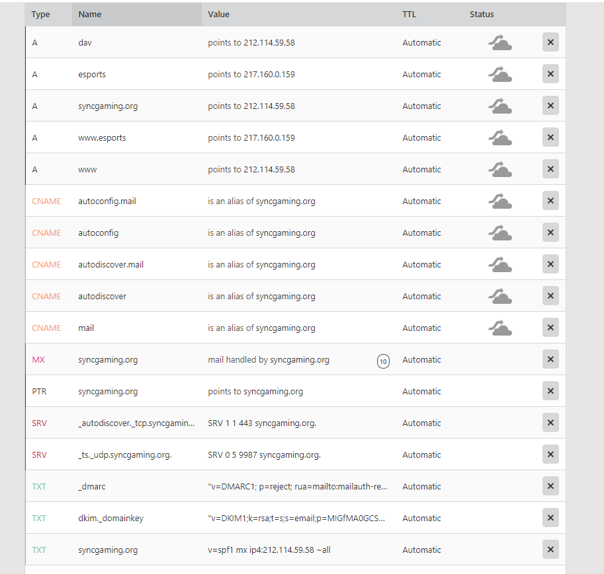Toggle the proxy cloud for autodiscover.mail CNAME
The width and height of the screenshot is (604, 574).
(500, 264)
